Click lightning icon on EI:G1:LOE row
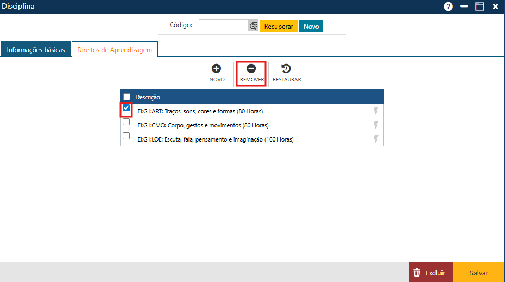 (376, 139)
